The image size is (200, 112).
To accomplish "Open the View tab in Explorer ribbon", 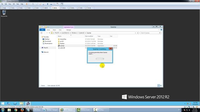I will pyautogui.click(x=60, y=30).
